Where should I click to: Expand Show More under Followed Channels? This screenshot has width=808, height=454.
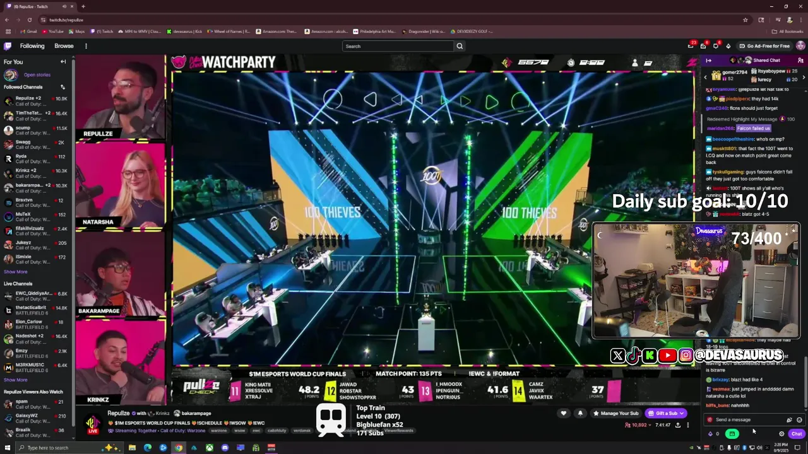point(16,272)
